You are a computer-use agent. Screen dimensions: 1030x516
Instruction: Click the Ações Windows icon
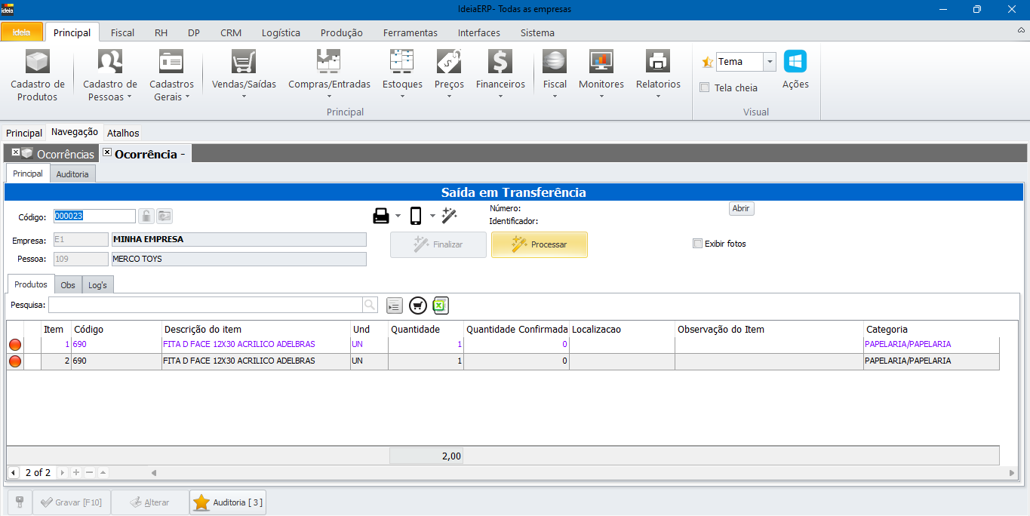point(795,62)
